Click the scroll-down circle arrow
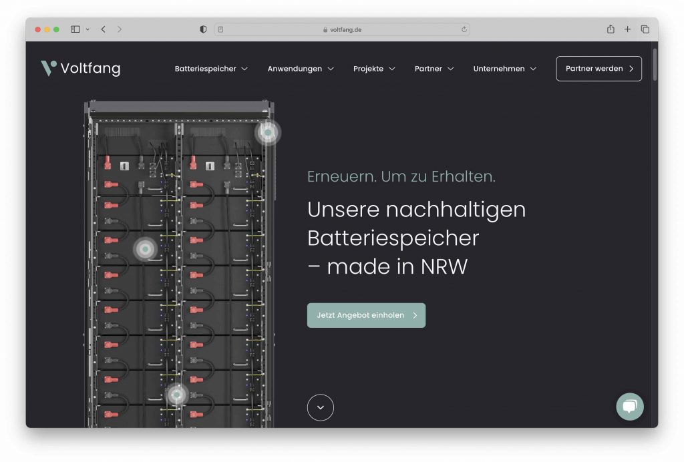 (x=321, y=407)
